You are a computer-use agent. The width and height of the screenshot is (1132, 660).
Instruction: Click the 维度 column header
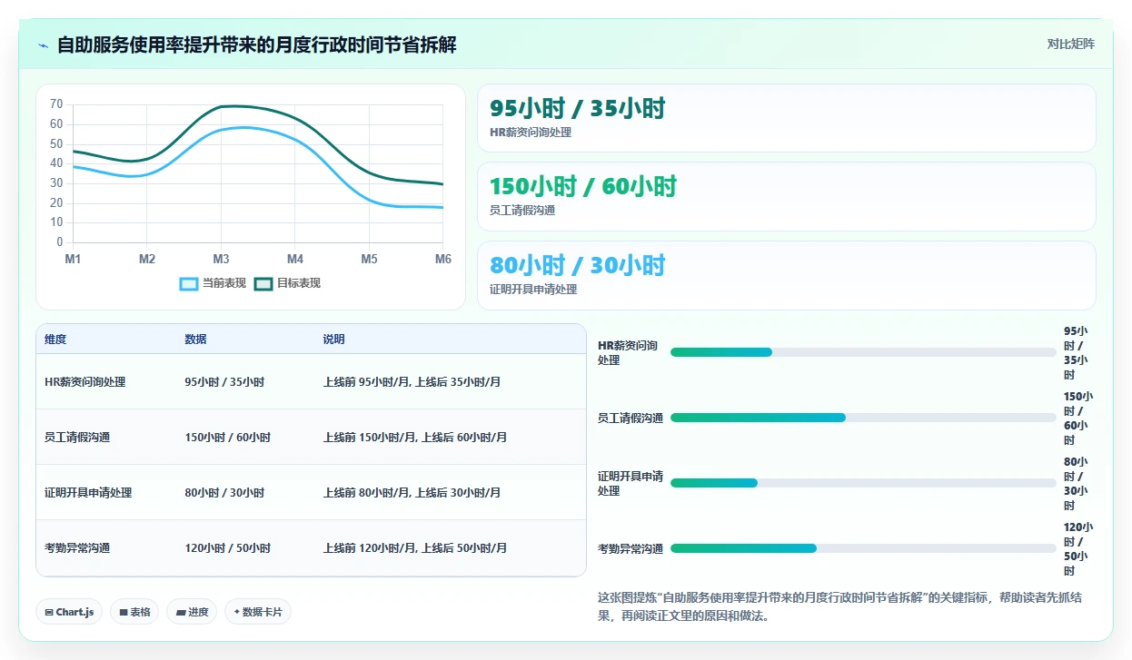[55, 340]
